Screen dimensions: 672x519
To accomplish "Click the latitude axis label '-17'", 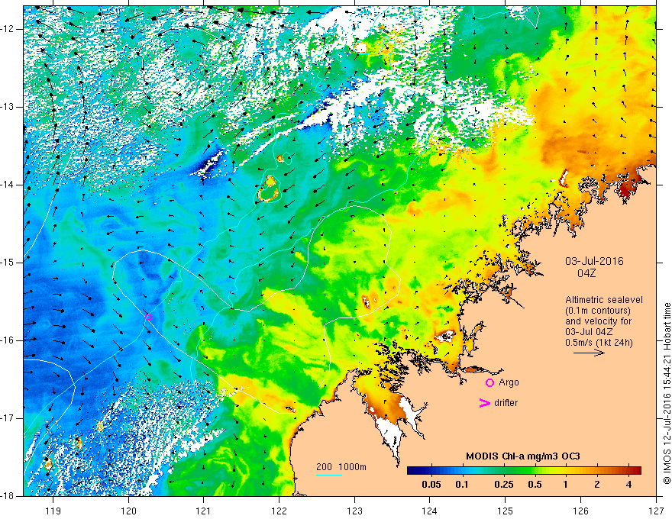I will click(x=8, y=418).
